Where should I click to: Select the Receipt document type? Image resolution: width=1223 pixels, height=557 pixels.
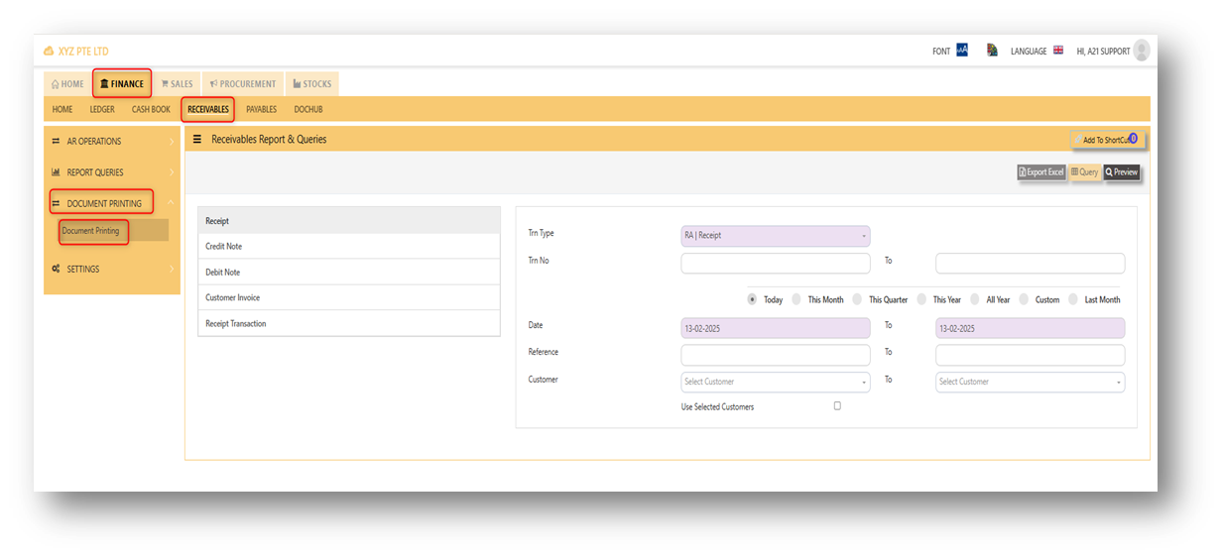coord(349,221)
